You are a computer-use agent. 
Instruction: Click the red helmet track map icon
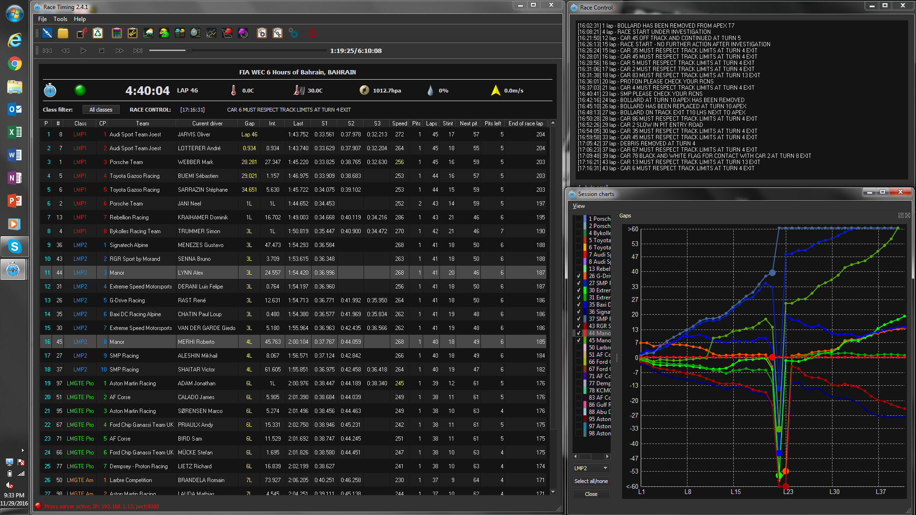(227, 33)
